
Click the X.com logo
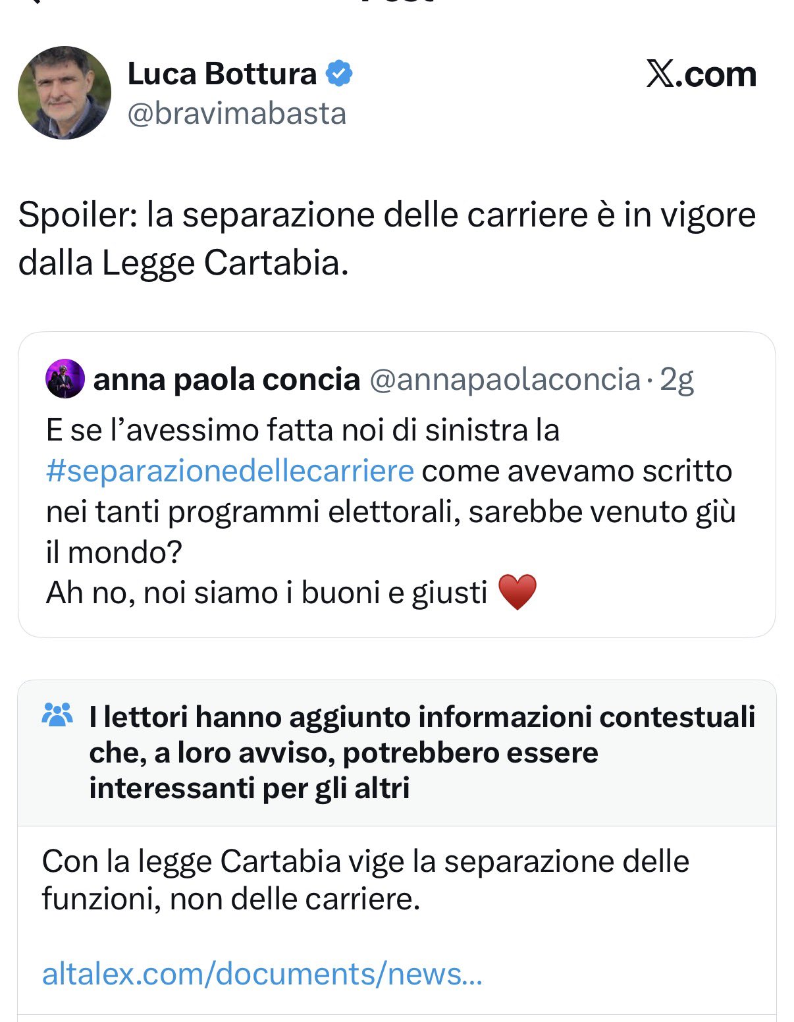tap(701, 74)
